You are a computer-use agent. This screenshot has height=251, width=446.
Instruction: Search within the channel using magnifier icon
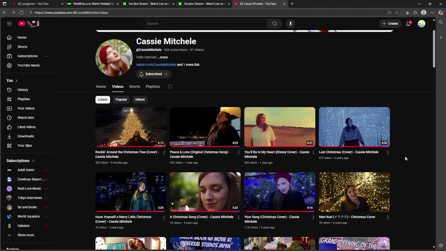tap(170, 86)
